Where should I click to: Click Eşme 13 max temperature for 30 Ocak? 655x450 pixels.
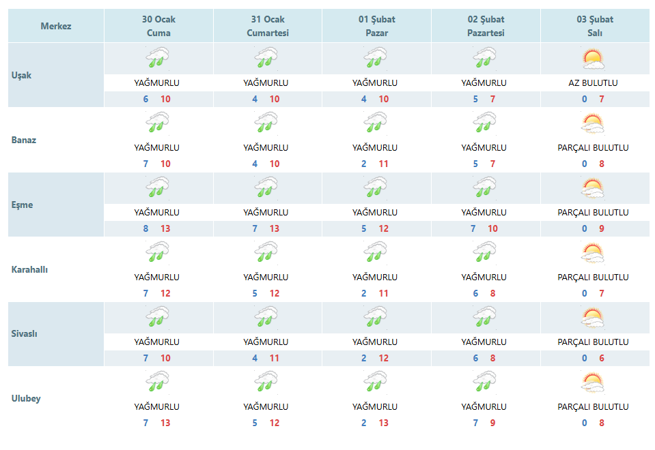pos(165,228)
